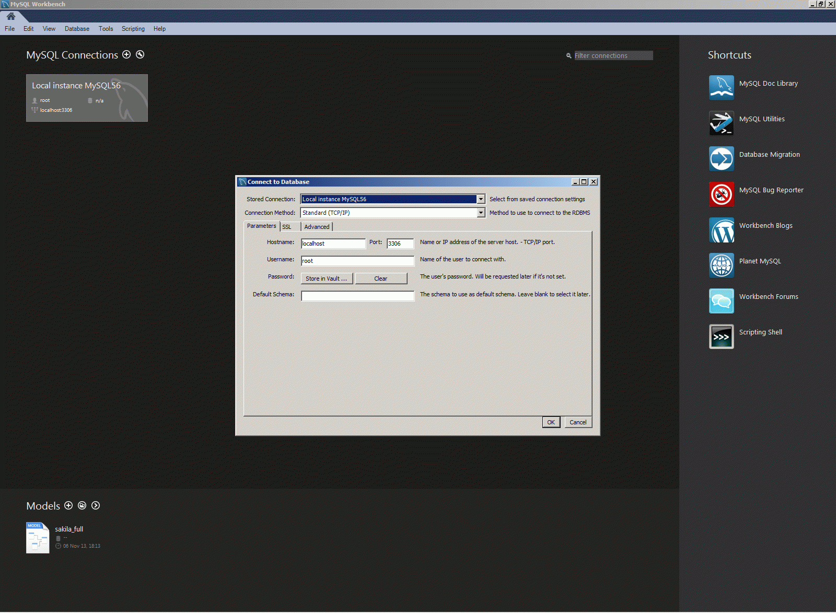Clear the stored password
Image resolution: width=836 pixels, height=613 pixels.
[381, 279]
